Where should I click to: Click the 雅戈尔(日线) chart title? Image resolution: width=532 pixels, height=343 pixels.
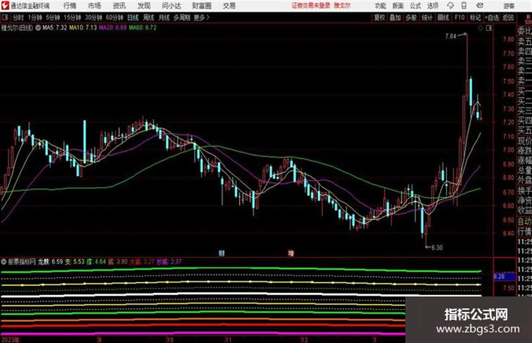coord(17,28)
